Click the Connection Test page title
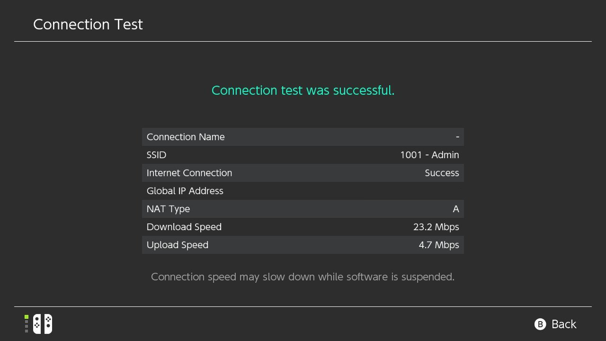 (x=88, y=25)
